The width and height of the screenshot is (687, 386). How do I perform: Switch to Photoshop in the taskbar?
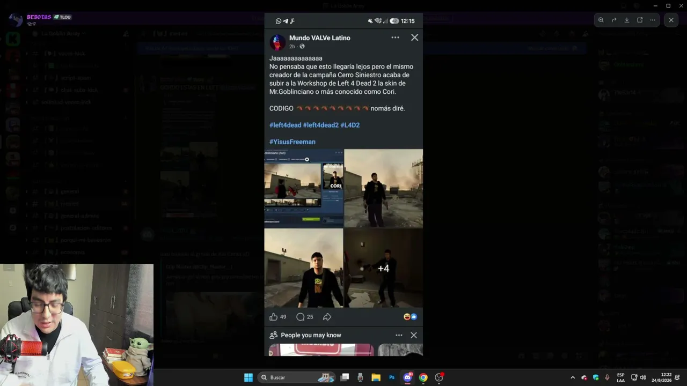(x=392, y=377)
